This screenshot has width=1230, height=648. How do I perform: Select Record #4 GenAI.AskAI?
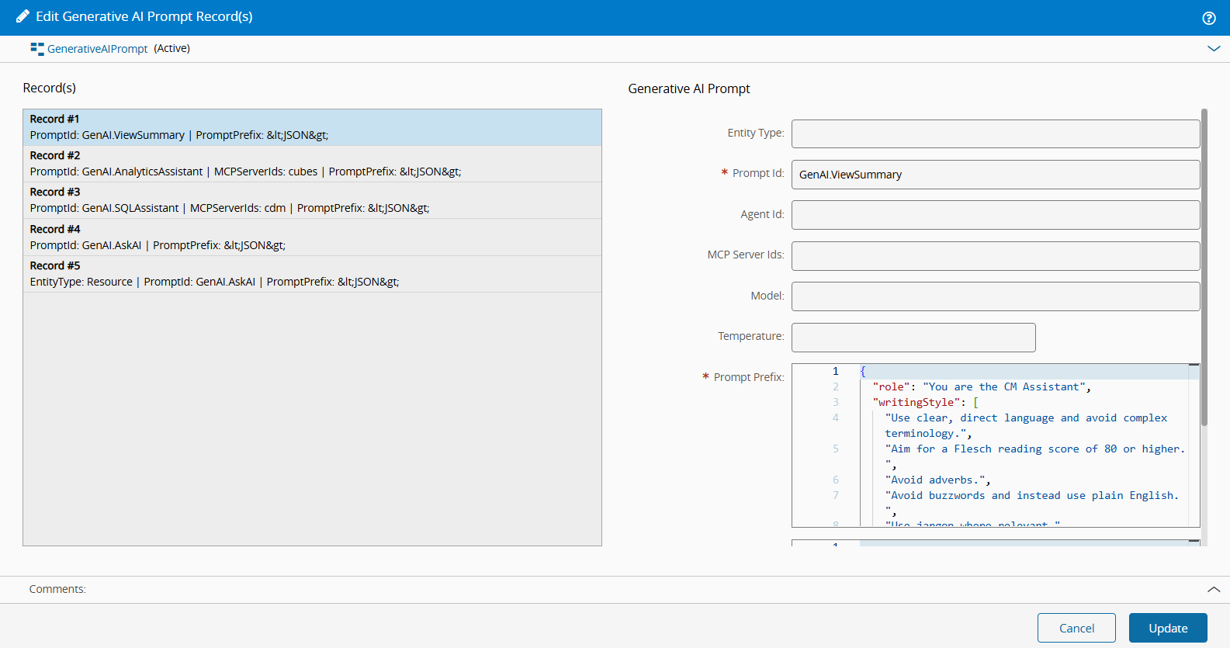pos(312,237)
